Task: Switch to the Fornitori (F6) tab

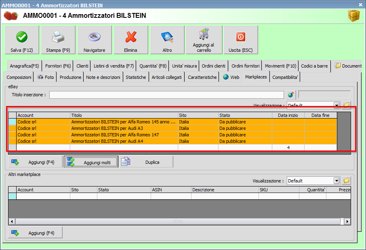Action: pyautogui.click(x=58, y=66)
